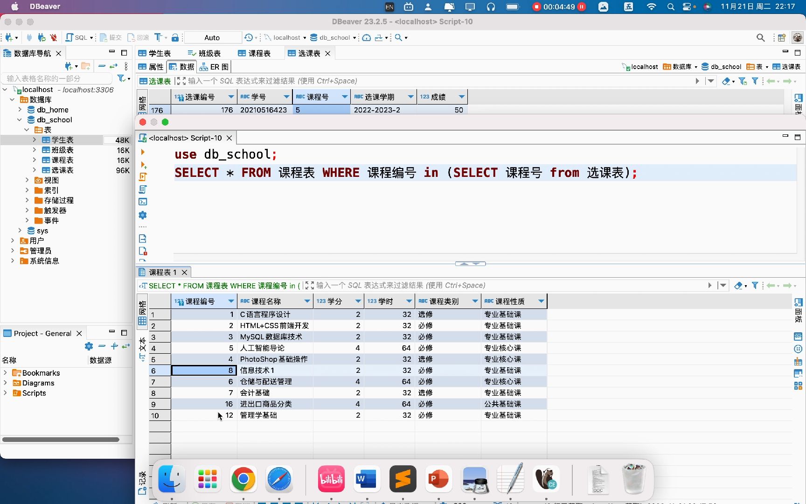Run the entire SQL script
This screenshot has height=504, width=806.
[x=142, y=177]
